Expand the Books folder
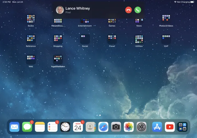Screen dimensions: 197x138 coord(31,19)
